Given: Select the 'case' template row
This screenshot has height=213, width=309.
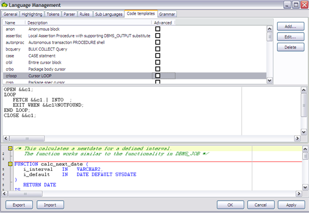Looking at the screenshot, I should tap(135, 56).
